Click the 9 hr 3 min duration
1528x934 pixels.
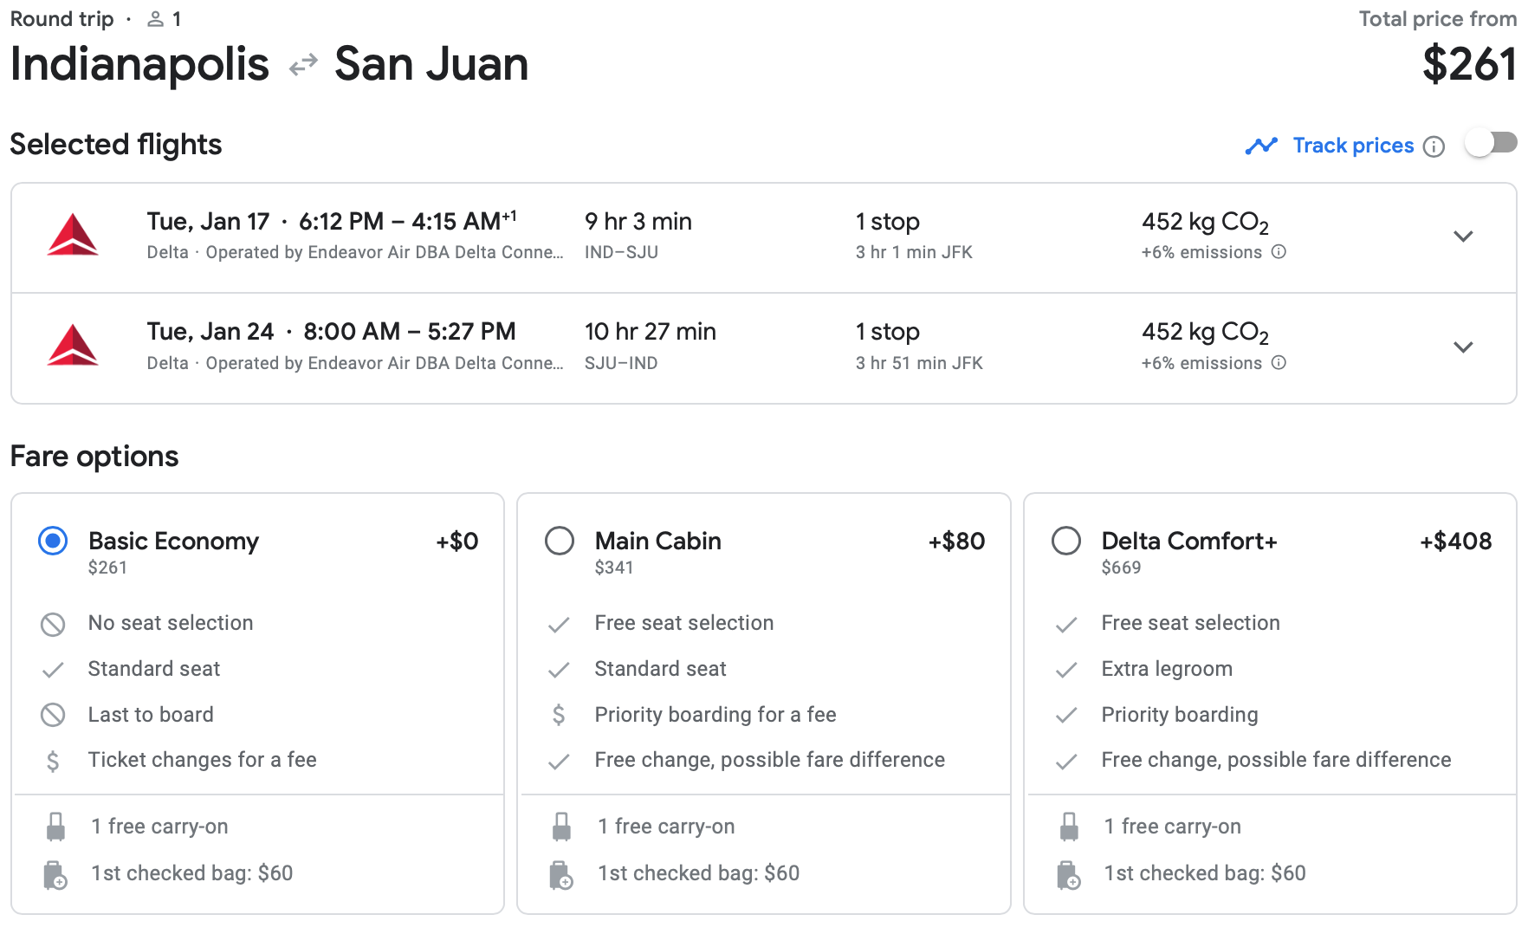638,222
